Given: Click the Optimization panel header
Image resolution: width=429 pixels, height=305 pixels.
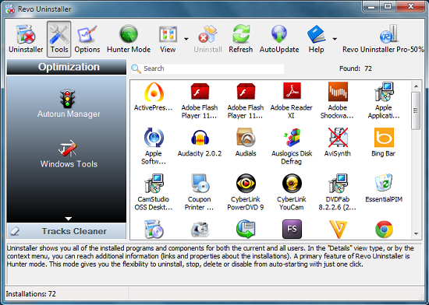Looking at the screenshot, I should [67, 67].
